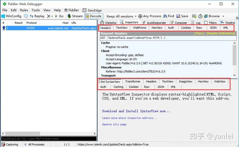Screen dimensions: 239x147
Task: Click the Go resume button
Action: click(x=59, y=16)
